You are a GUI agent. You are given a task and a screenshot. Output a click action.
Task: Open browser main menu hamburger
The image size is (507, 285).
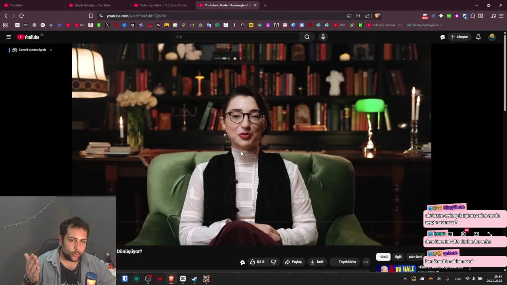pos(501,16)
